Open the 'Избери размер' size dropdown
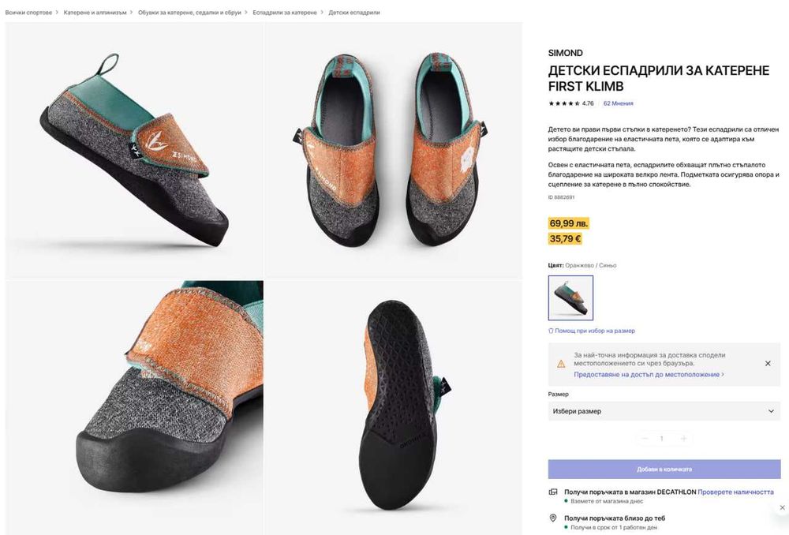This screenshot has height=535, width=789. click(664, 411)
